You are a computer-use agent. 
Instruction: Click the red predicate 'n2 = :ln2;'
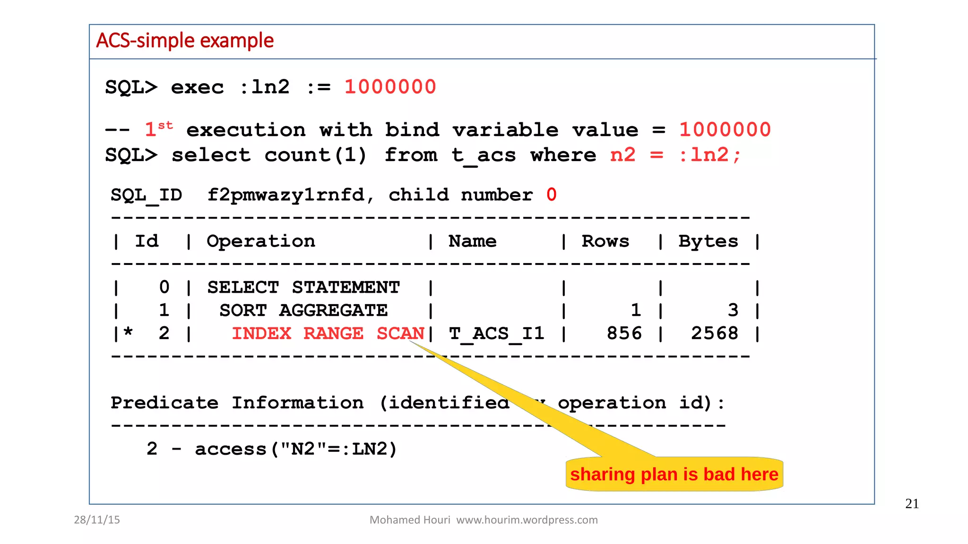(x=675, y=155)
